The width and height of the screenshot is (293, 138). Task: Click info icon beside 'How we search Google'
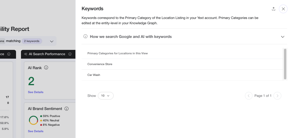click(85, 36)
